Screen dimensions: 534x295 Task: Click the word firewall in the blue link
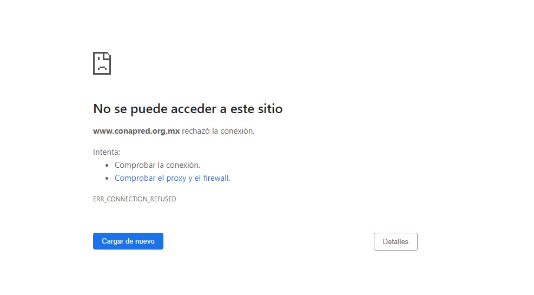215,178
